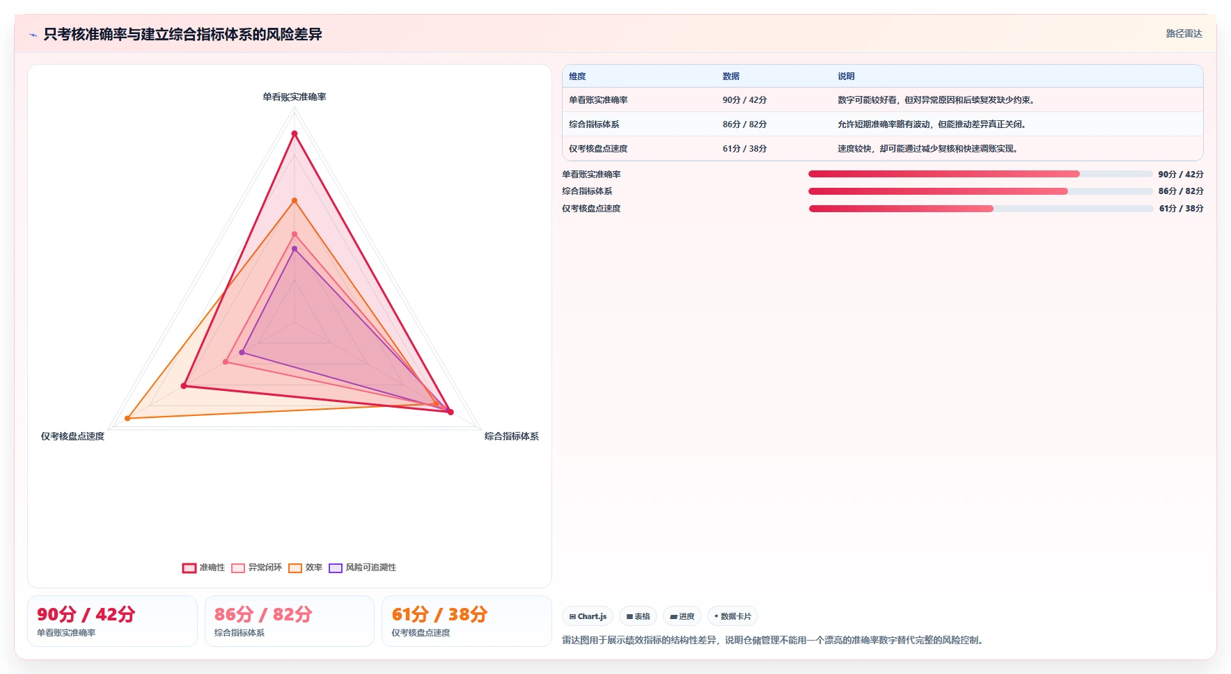Click the 表格 tag
The height and width of the screenshot is (674, 1231).
[x=638, y=616]
